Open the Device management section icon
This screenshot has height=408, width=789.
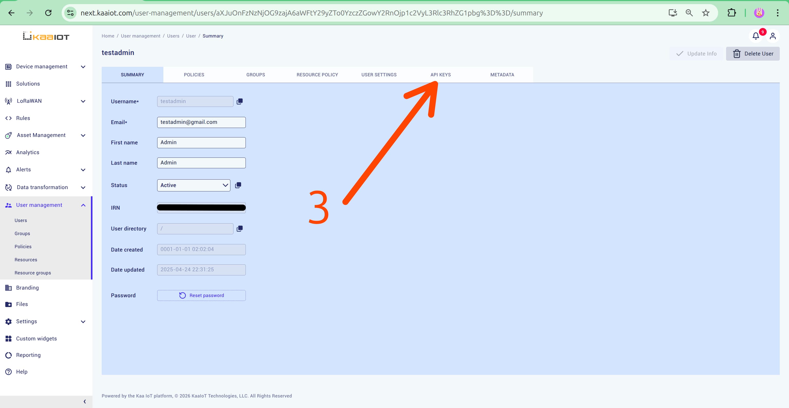[x=8, y=67]
